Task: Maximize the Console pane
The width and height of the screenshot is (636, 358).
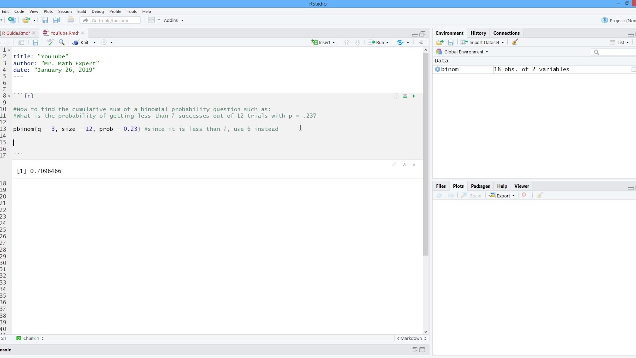Action: pos(422,350)
